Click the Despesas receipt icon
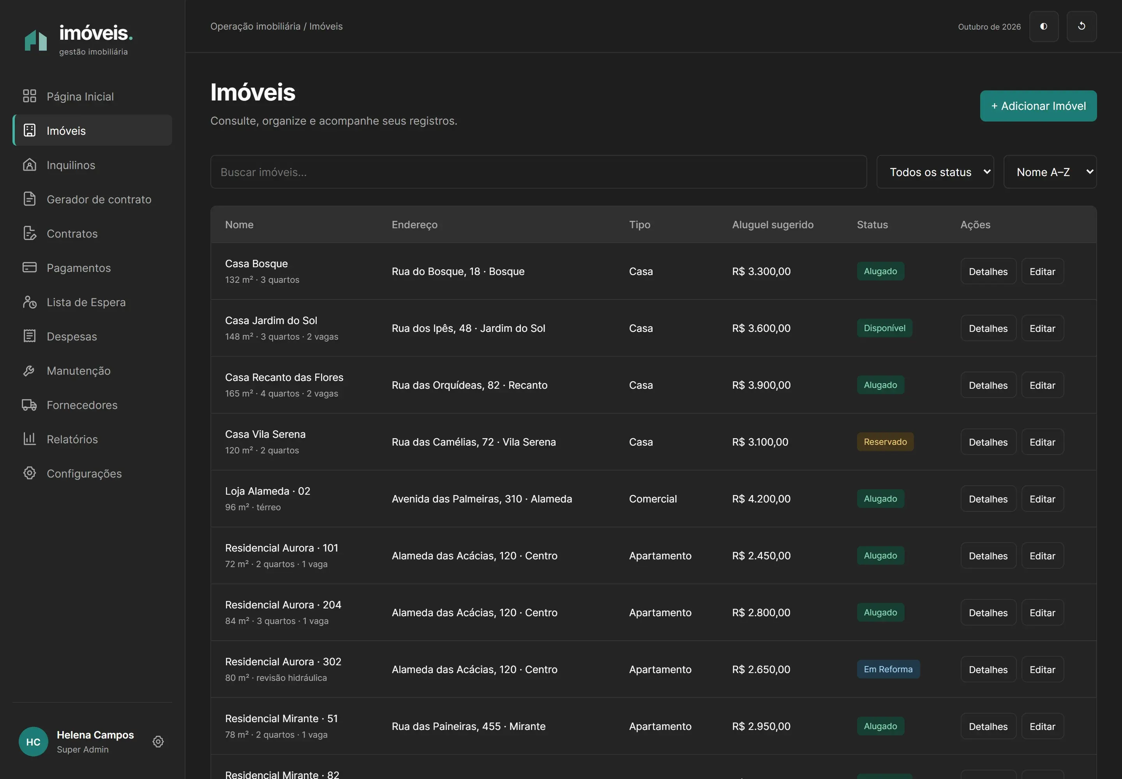1122x779 pixels. pos(29,336)
